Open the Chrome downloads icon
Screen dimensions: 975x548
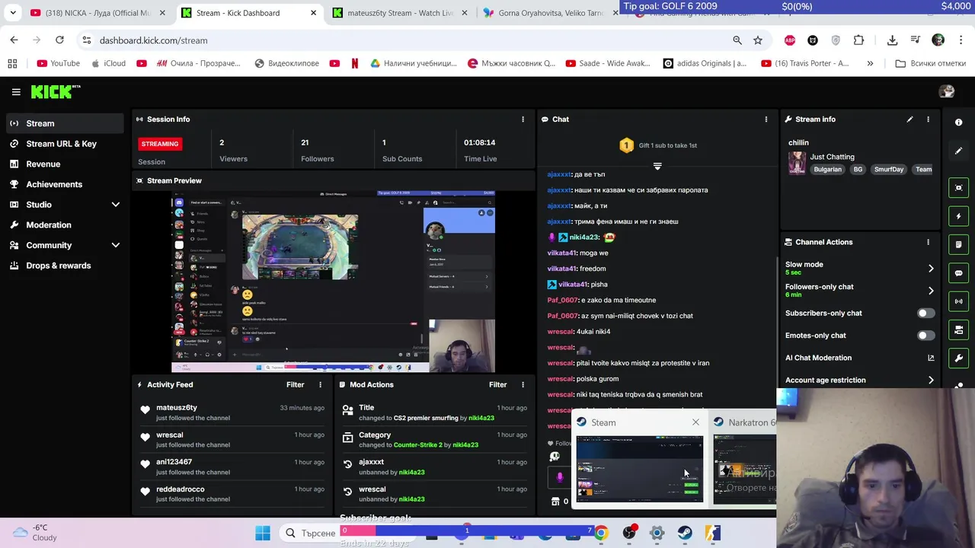[x=892, y=40]
